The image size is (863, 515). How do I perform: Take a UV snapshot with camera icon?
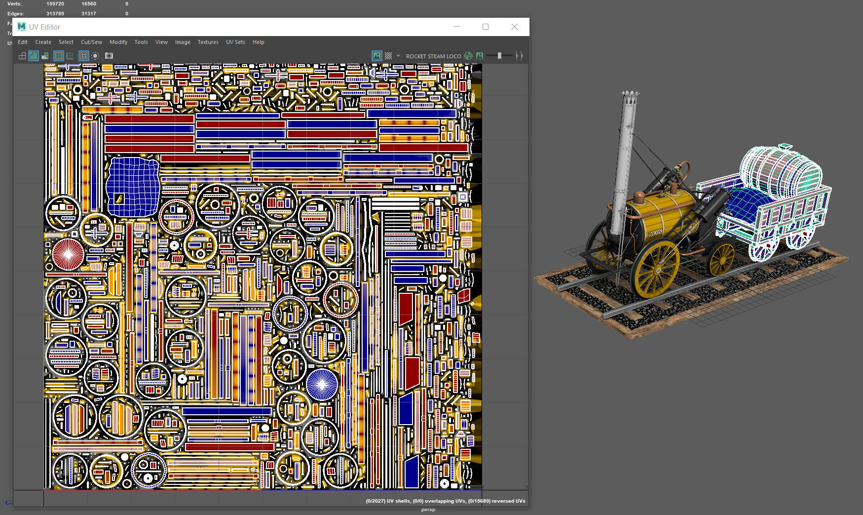click(x=109, y=56)
